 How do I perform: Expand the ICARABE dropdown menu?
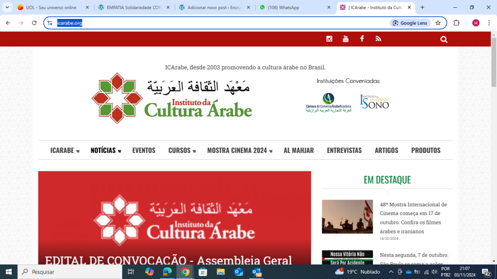tap(65, 151)
